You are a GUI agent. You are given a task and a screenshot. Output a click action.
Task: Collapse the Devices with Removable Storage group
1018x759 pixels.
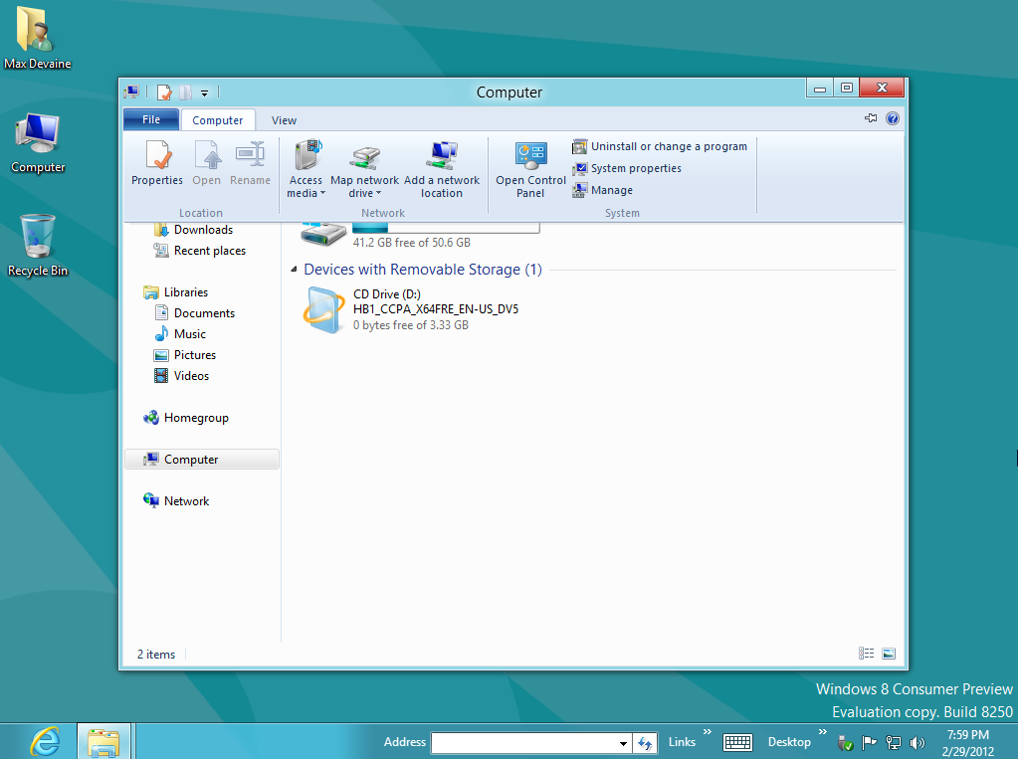(x=294, y=270)
